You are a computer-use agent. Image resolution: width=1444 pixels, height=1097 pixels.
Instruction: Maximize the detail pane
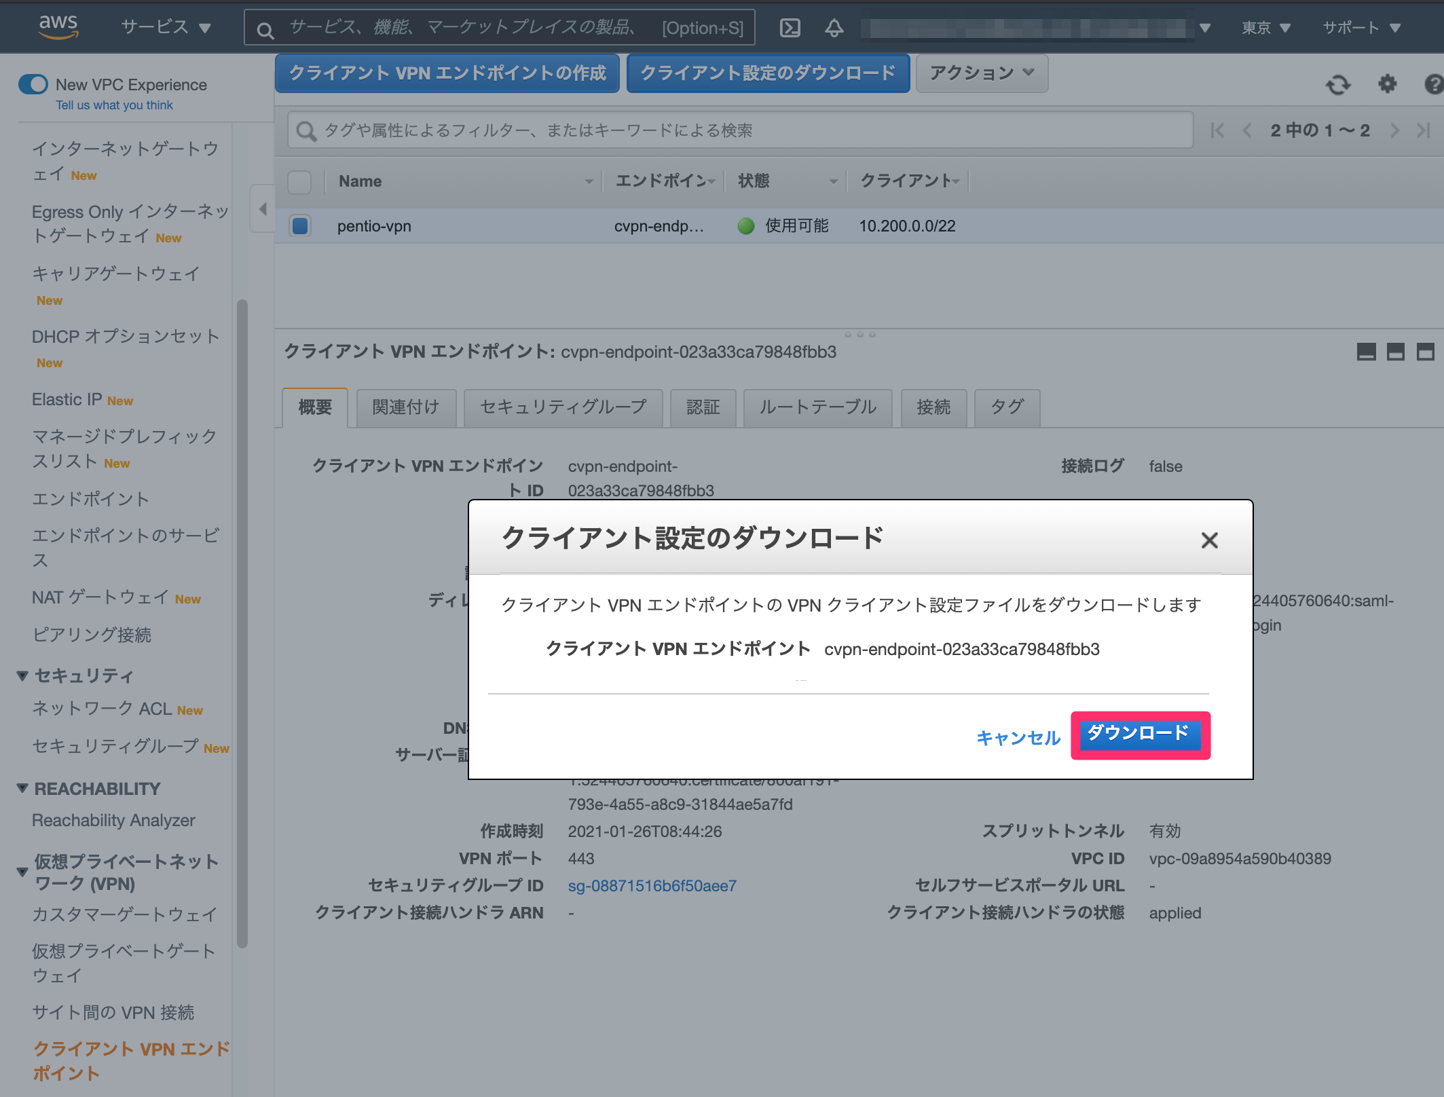click(1426, 352)
